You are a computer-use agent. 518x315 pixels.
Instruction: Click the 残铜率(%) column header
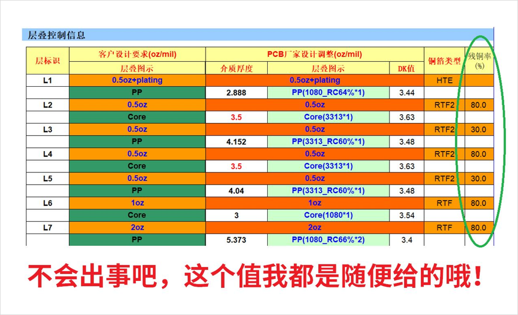[x=479, y=61]
